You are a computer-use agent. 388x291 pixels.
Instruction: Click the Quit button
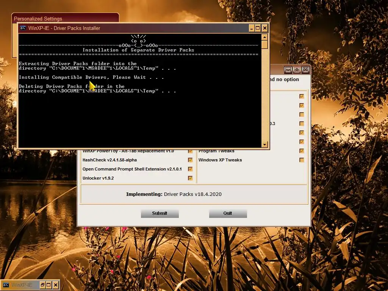pos(228,213)
